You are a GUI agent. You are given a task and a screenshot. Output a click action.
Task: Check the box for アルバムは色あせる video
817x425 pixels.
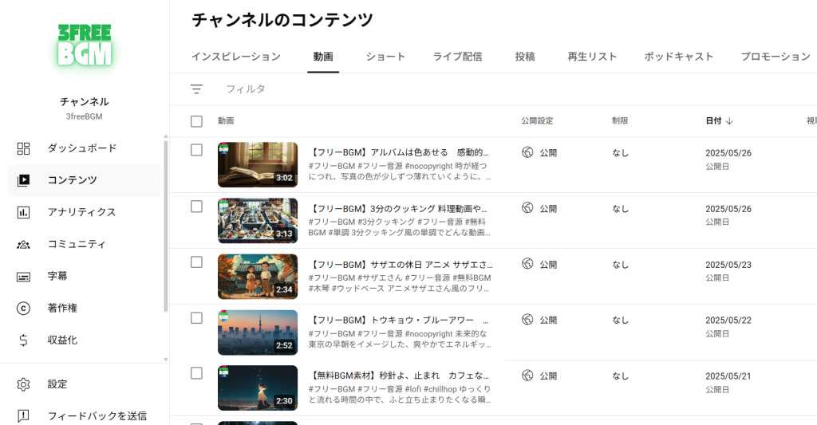(x=196, y=150)
